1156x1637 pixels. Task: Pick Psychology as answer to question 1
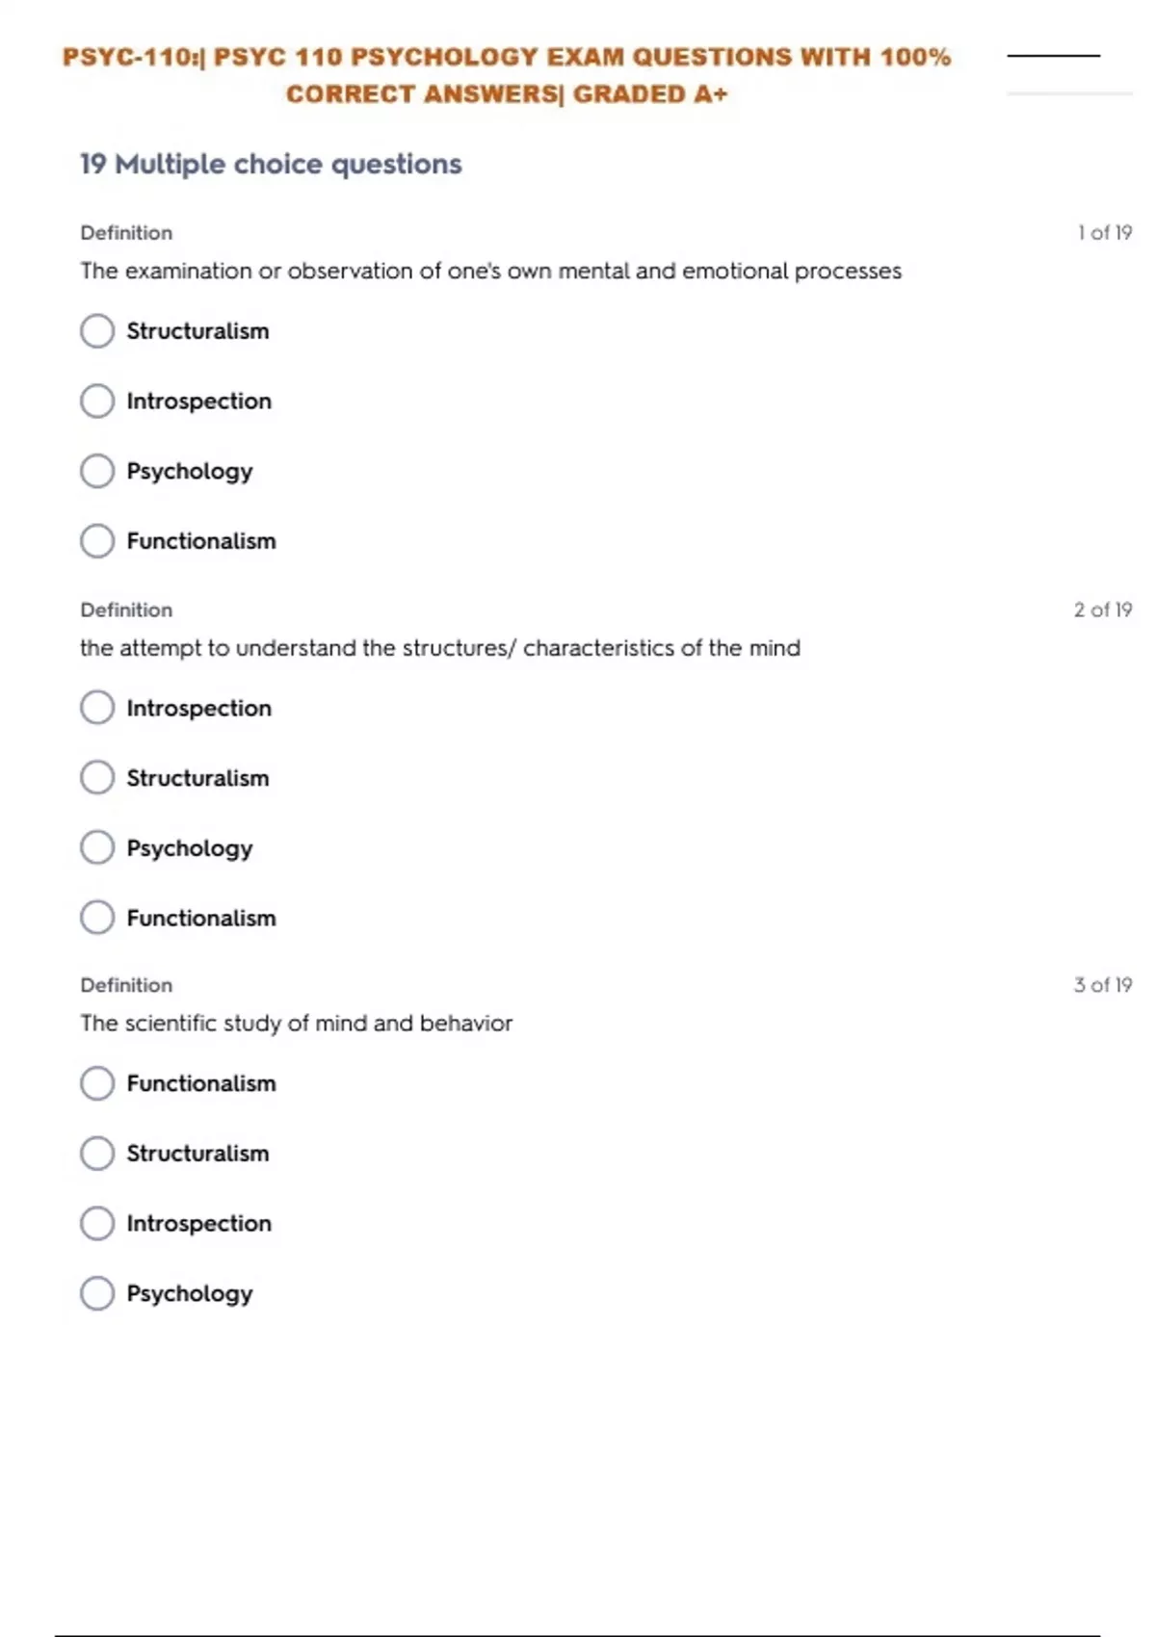(97, 472)
